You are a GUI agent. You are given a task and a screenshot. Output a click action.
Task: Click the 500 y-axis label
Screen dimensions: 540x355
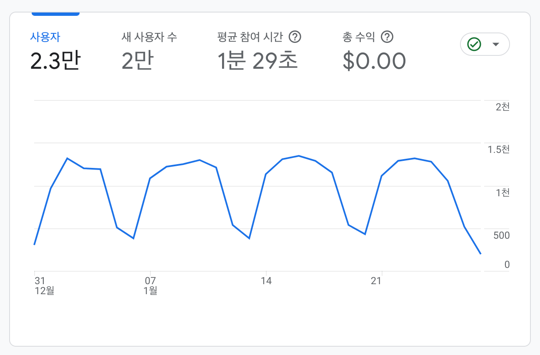pyautogui.click(x=501, y=235)
